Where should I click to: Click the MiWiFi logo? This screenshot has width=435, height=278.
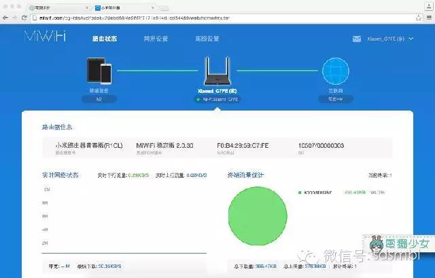click(x=46, y=36)
